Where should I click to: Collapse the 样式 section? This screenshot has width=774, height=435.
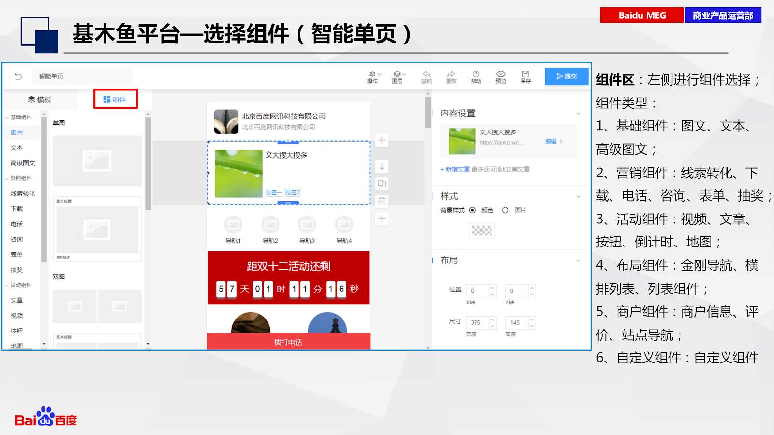579,196
